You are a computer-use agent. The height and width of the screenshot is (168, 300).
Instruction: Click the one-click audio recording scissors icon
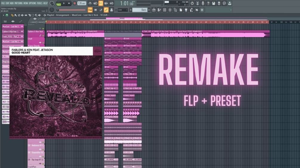point(197,3)
